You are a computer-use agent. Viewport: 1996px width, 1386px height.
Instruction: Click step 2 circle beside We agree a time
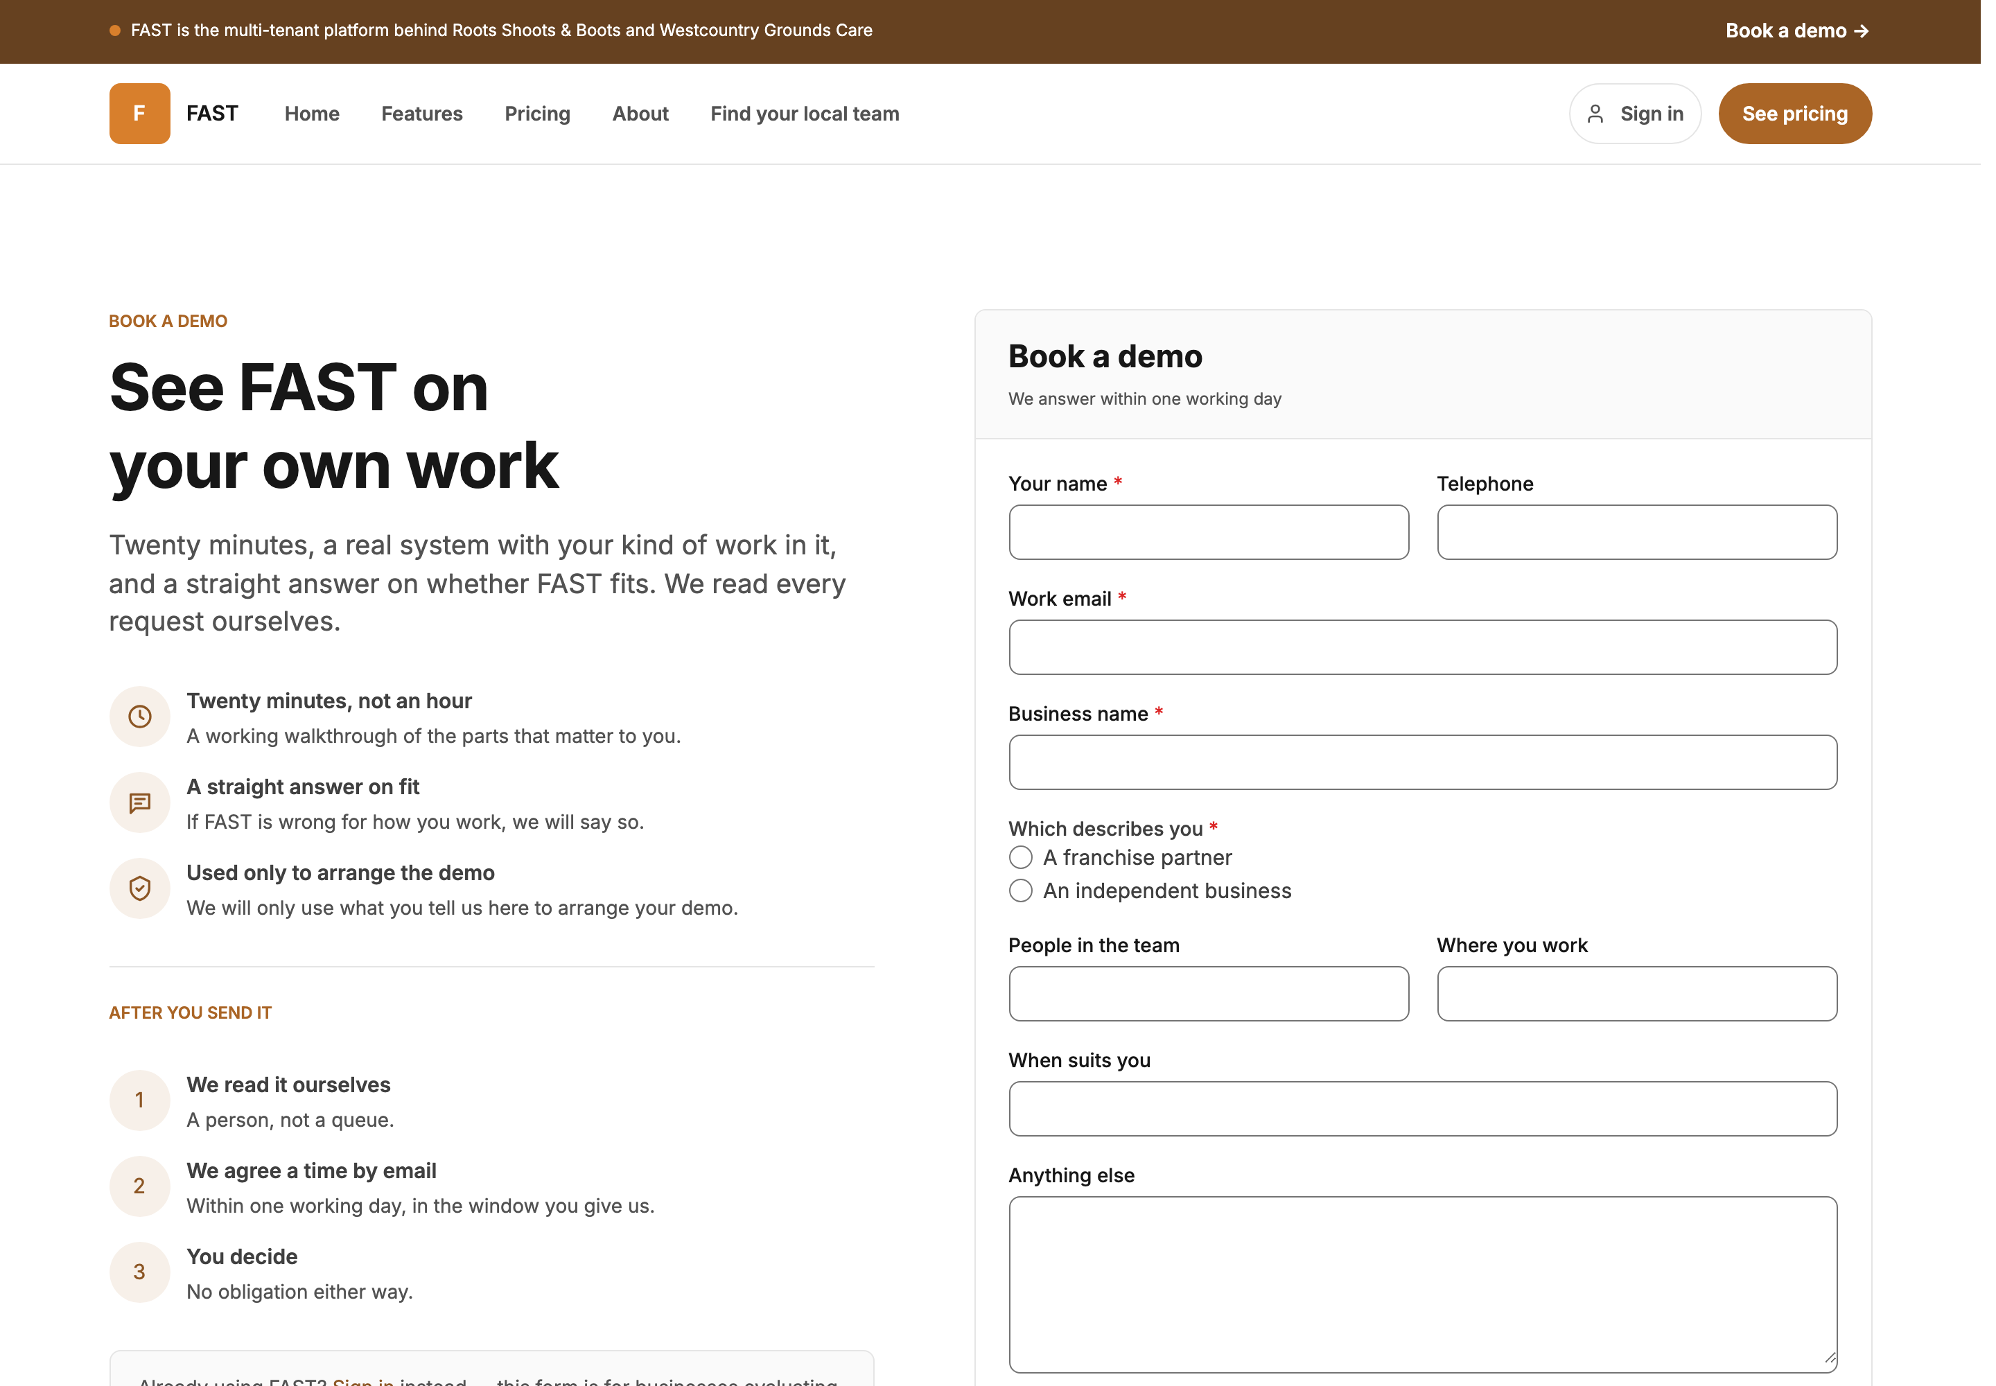[x=140, y=1186]
